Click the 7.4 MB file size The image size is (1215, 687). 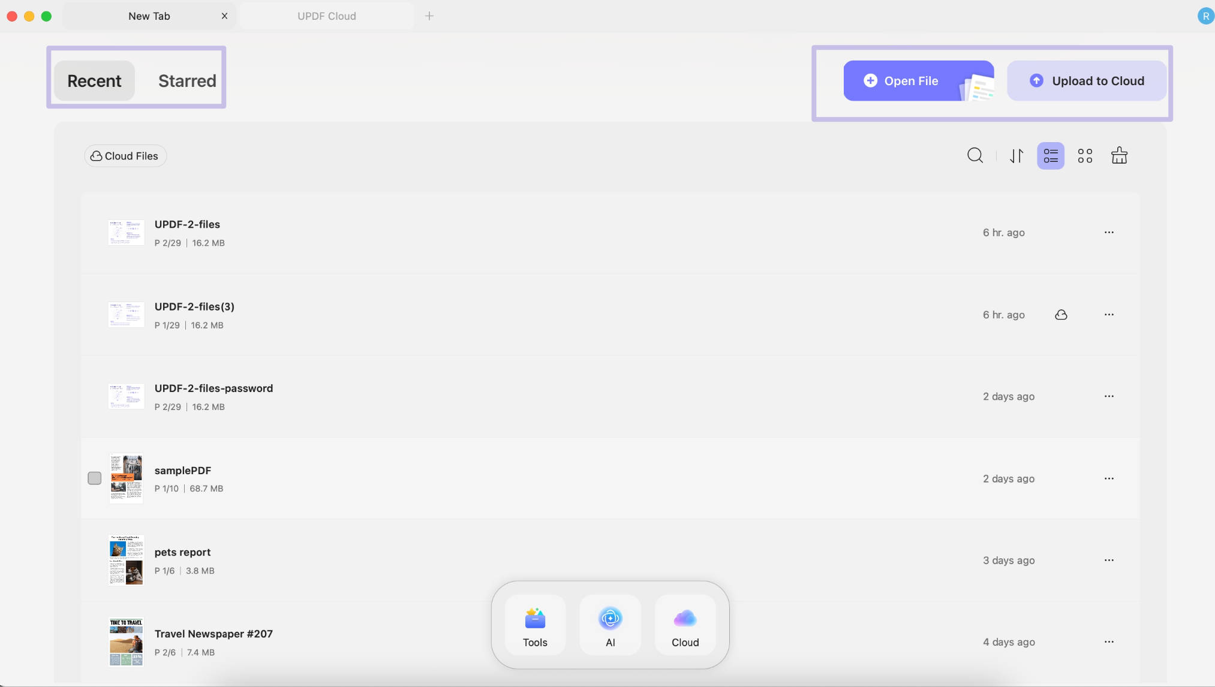[200, 652]
